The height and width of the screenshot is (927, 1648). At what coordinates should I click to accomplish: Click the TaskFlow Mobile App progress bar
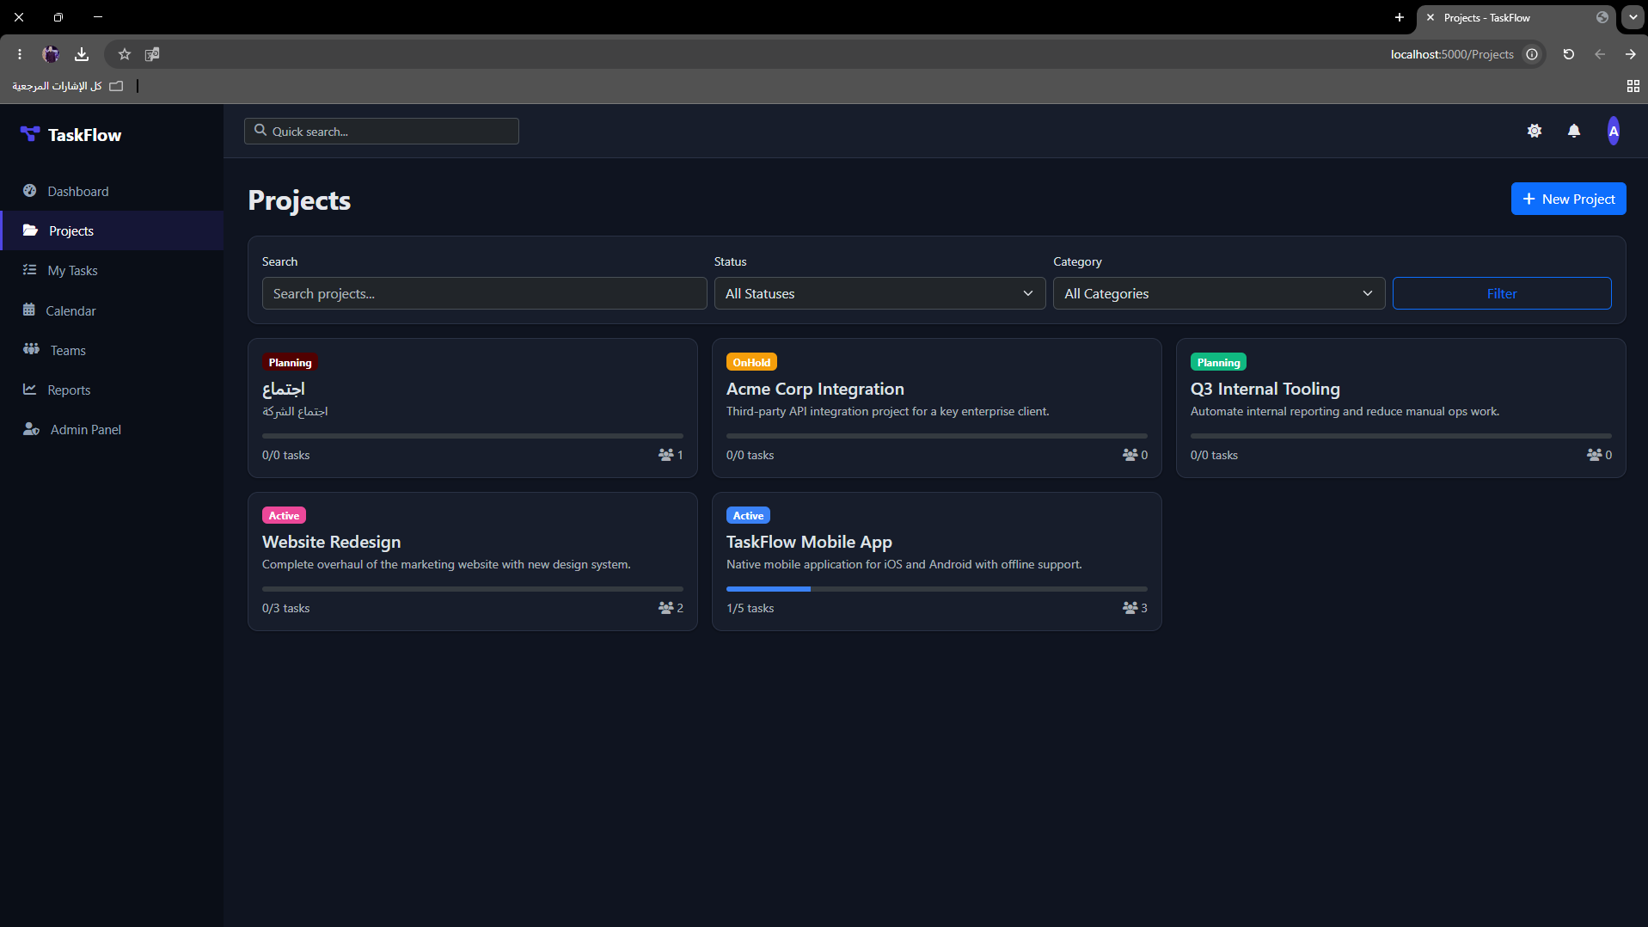pos(937,589)
